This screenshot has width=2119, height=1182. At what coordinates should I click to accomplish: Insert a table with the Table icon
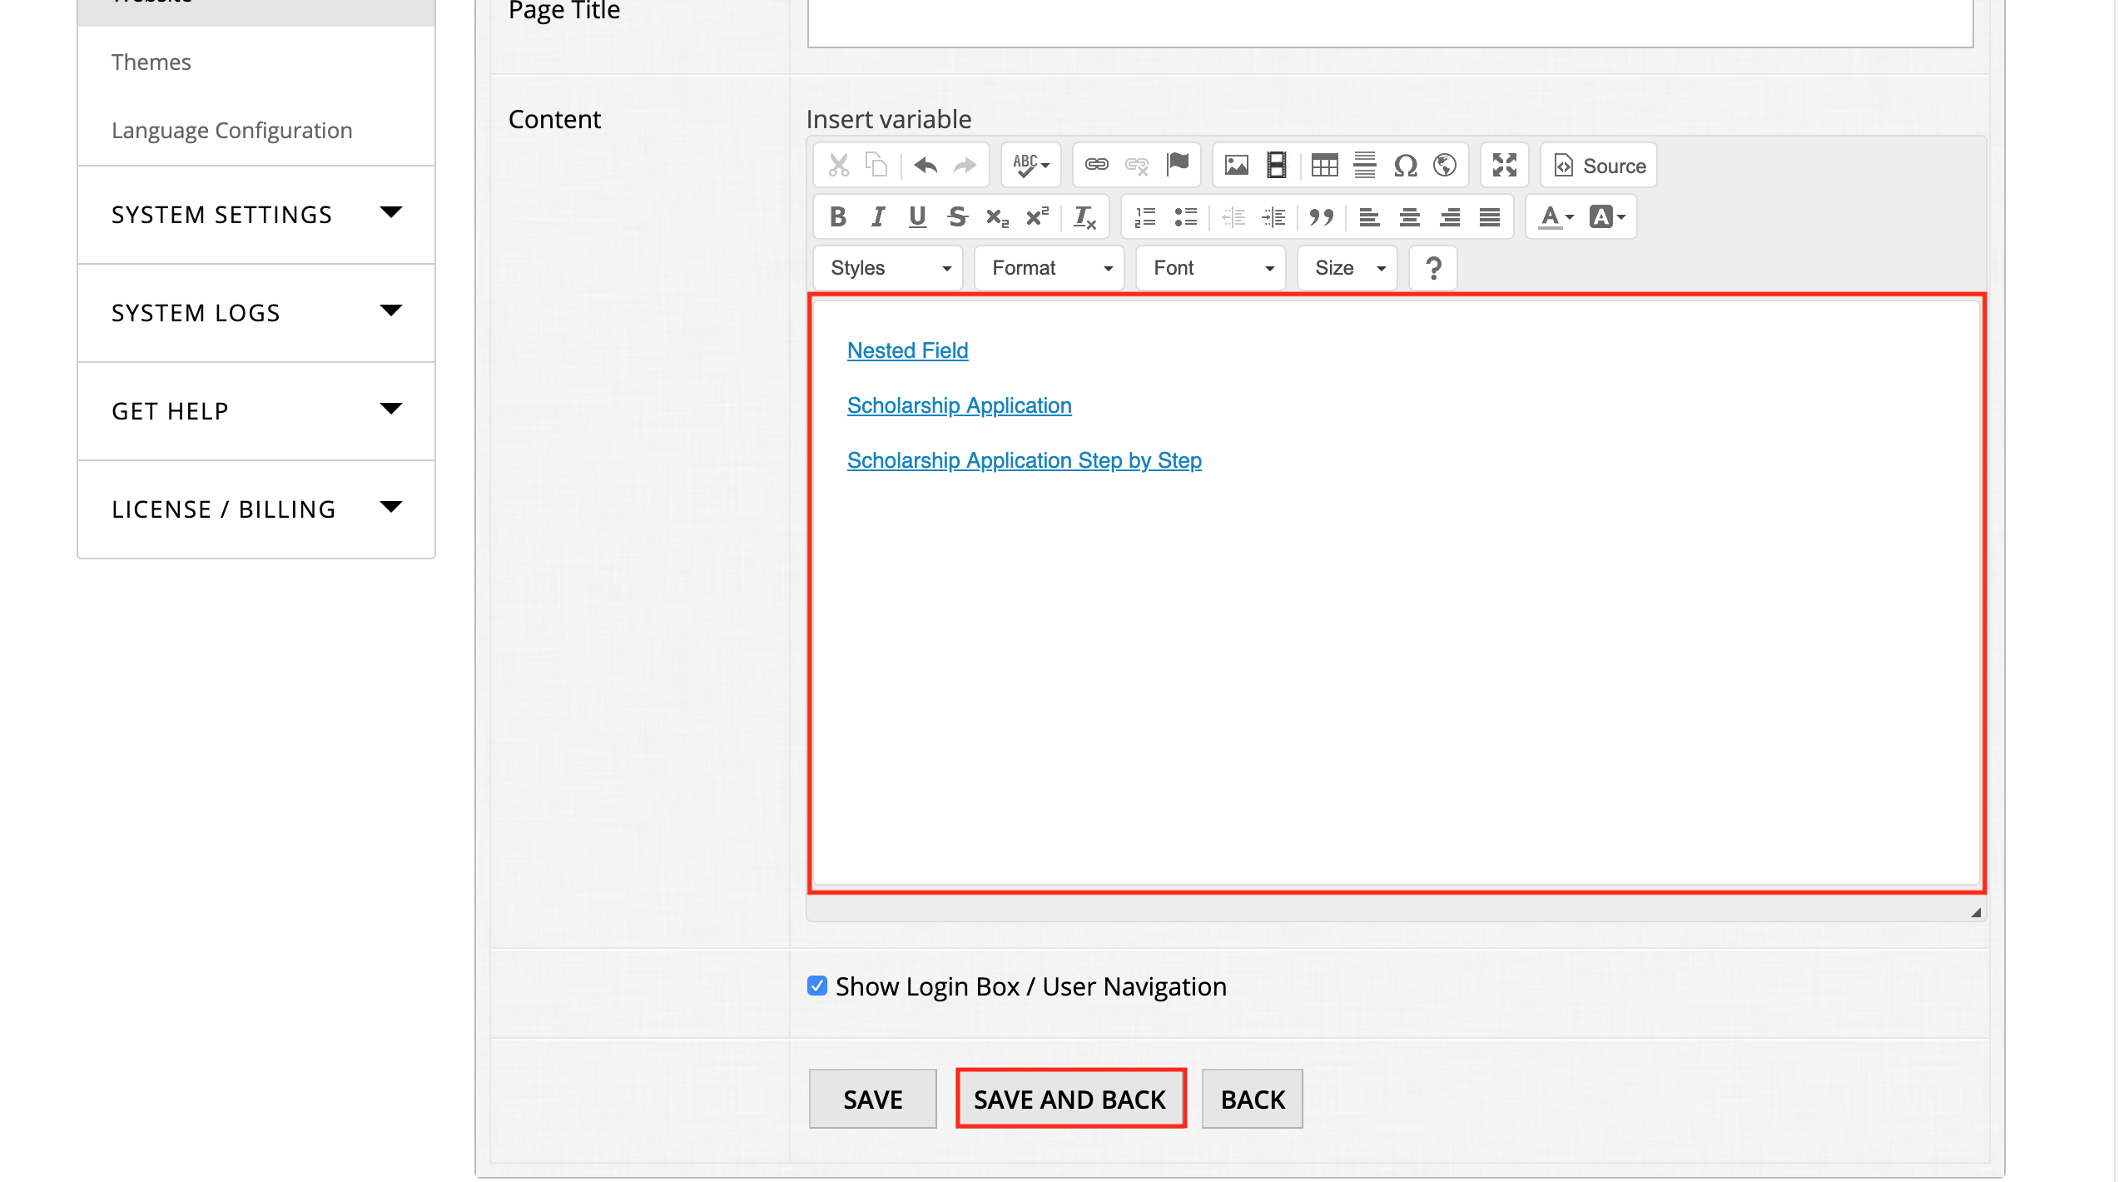(1324, 166)
